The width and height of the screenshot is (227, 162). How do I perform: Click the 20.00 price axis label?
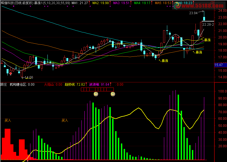click(x=222, y=37)
